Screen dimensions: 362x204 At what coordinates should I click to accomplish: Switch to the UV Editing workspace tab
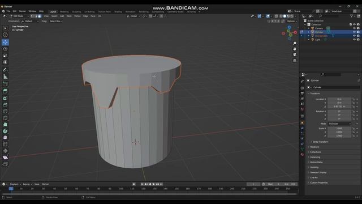[x=89, y=11]
